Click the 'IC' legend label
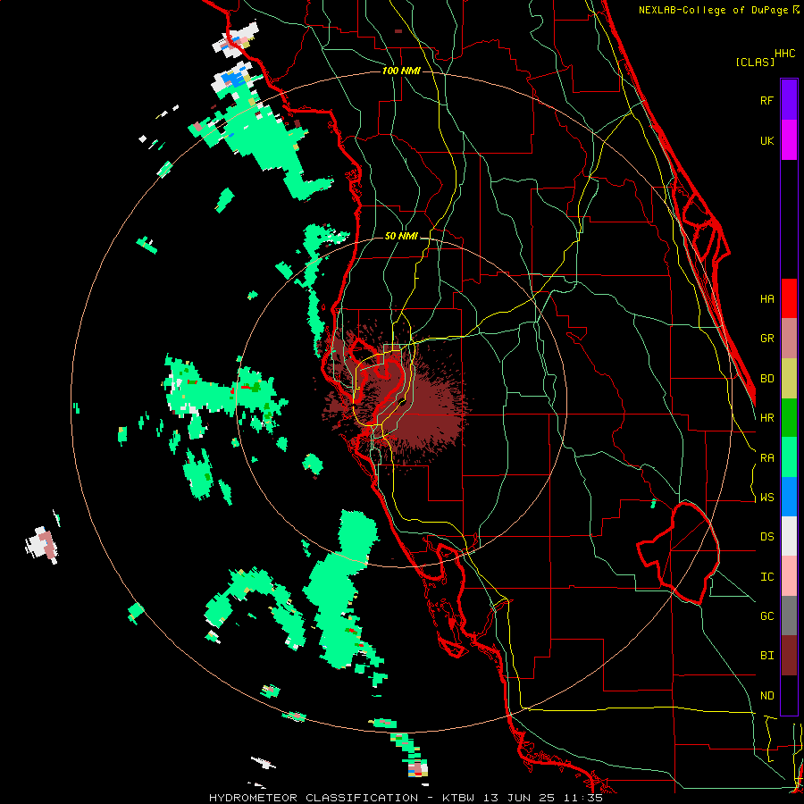804x804 pixels. click(x=766, y=577)
